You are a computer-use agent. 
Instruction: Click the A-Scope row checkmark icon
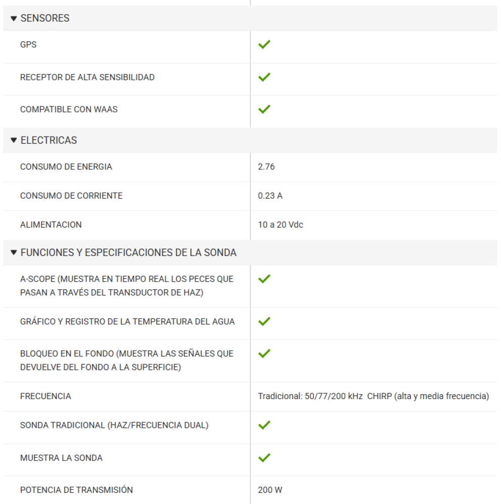pos(264,279)
